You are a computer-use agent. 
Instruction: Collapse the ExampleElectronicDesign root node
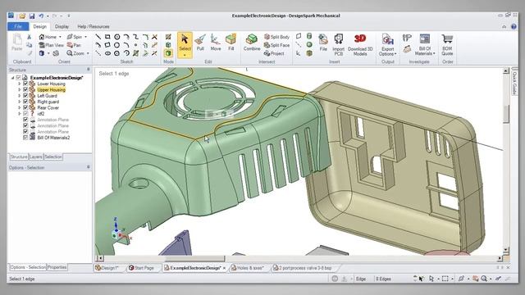(x=13, y=78)
